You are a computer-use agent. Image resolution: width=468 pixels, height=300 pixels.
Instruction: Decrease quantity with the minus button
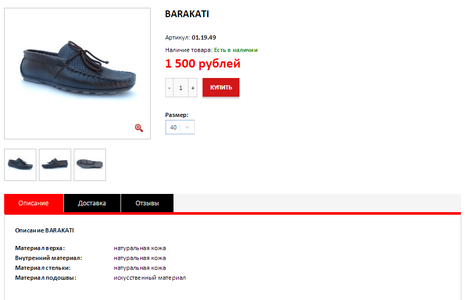point(169,88)
